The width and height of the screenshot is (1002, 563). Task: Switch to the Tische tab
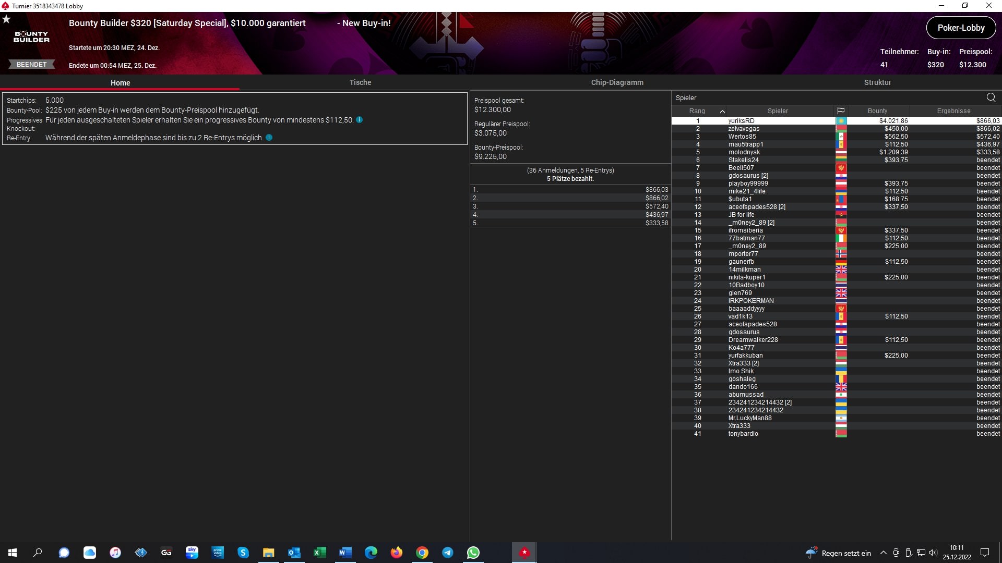(360, 82)
